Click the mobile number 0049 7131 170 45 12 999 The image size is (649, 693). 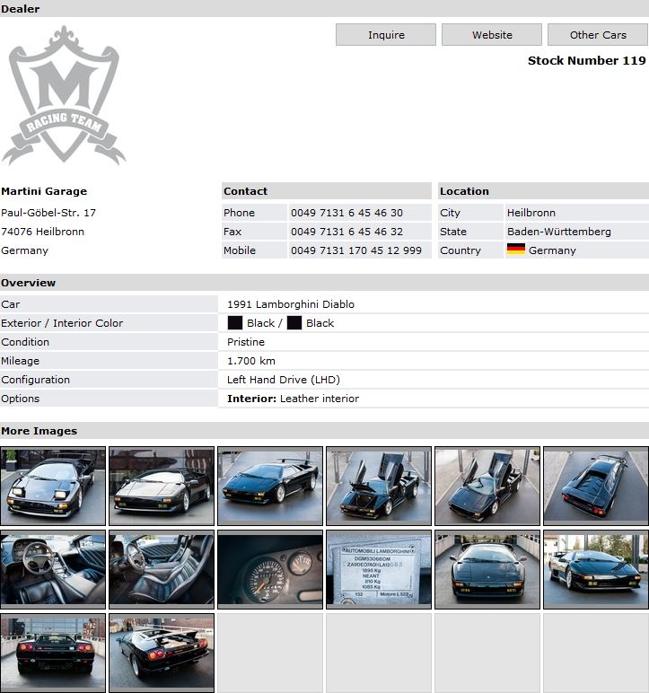tap(356, 250)
